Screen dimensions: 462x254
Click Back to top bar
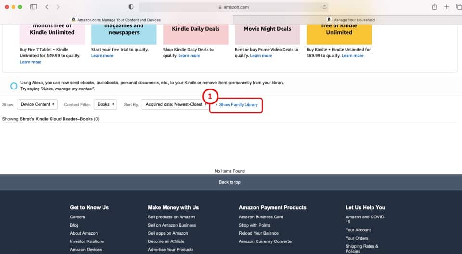pyautogui.click(x=230, y=182)
